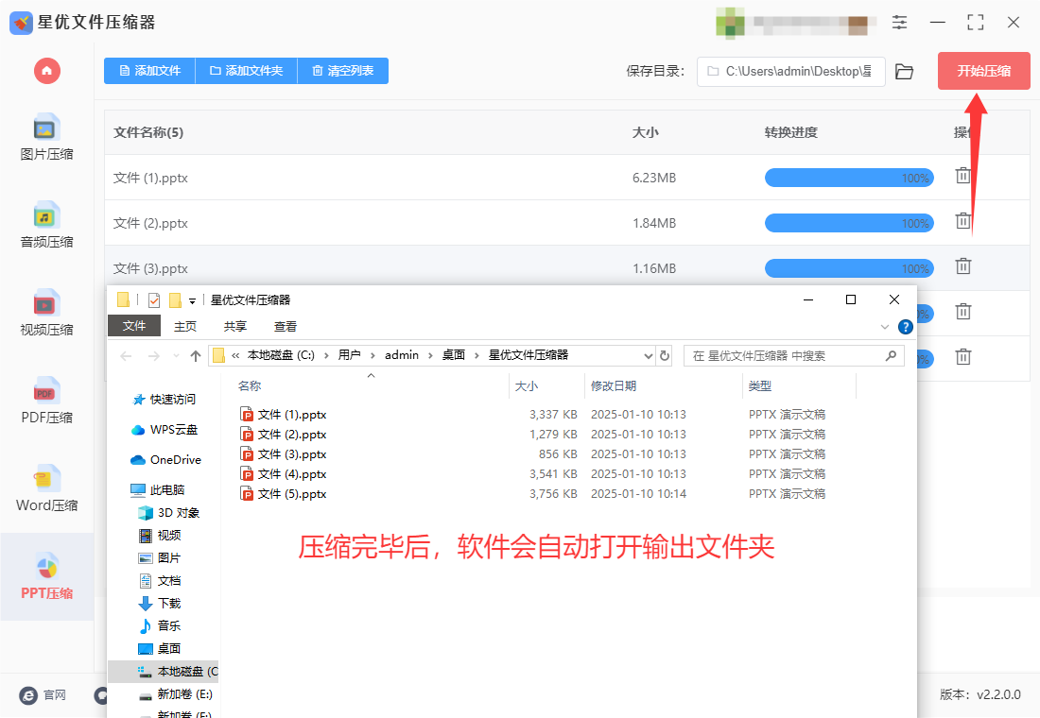Open Explorer help question mark icon

[x=906, y=327]
